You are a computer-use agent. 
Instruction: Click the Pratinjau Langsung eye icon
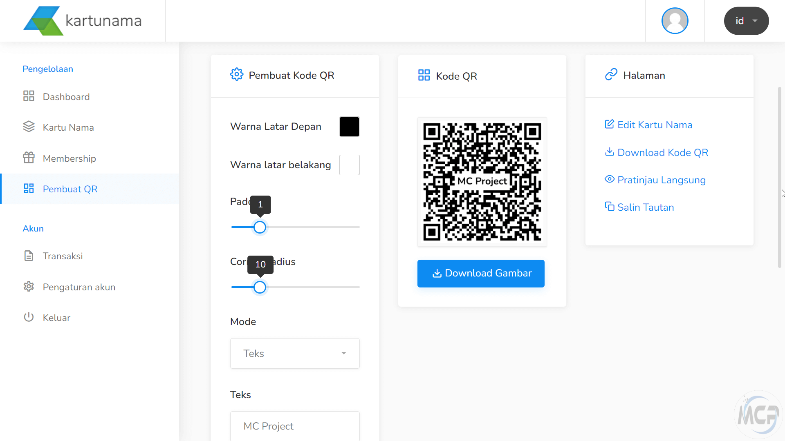point(609,179)
